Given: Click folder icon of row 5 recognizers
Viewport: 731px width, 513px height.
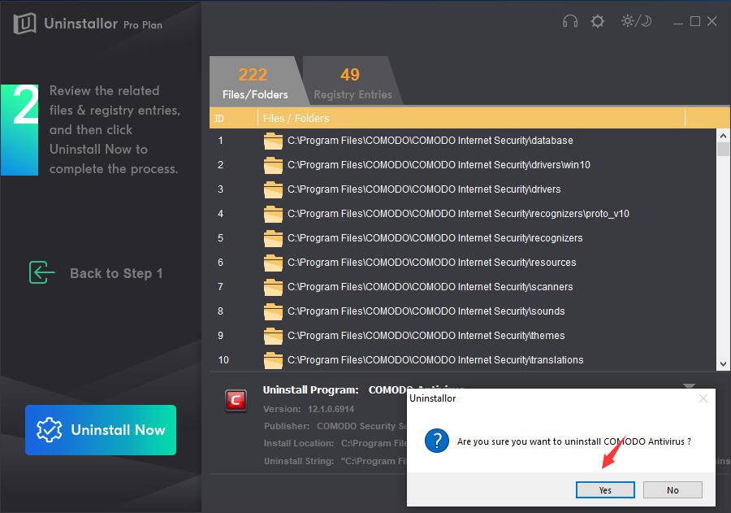Looking at the screenshot, I should 273,238.
